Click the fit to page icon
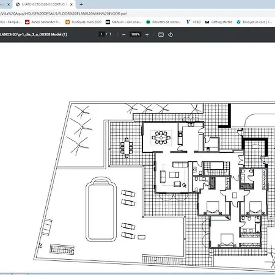This screenshot has width=275, height=275. coord(161,35)
